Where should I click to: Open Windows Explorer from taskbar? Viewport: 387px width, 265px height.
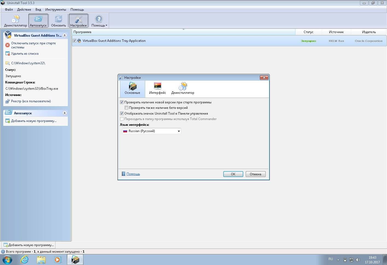coord(41,260)
